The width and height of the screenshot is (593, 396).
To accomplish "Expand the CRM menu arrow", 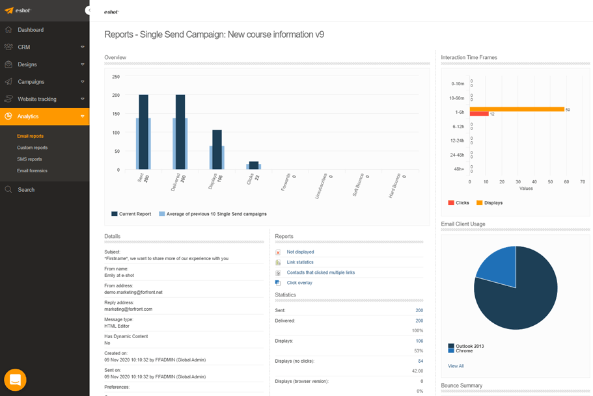I will (82, 47).
